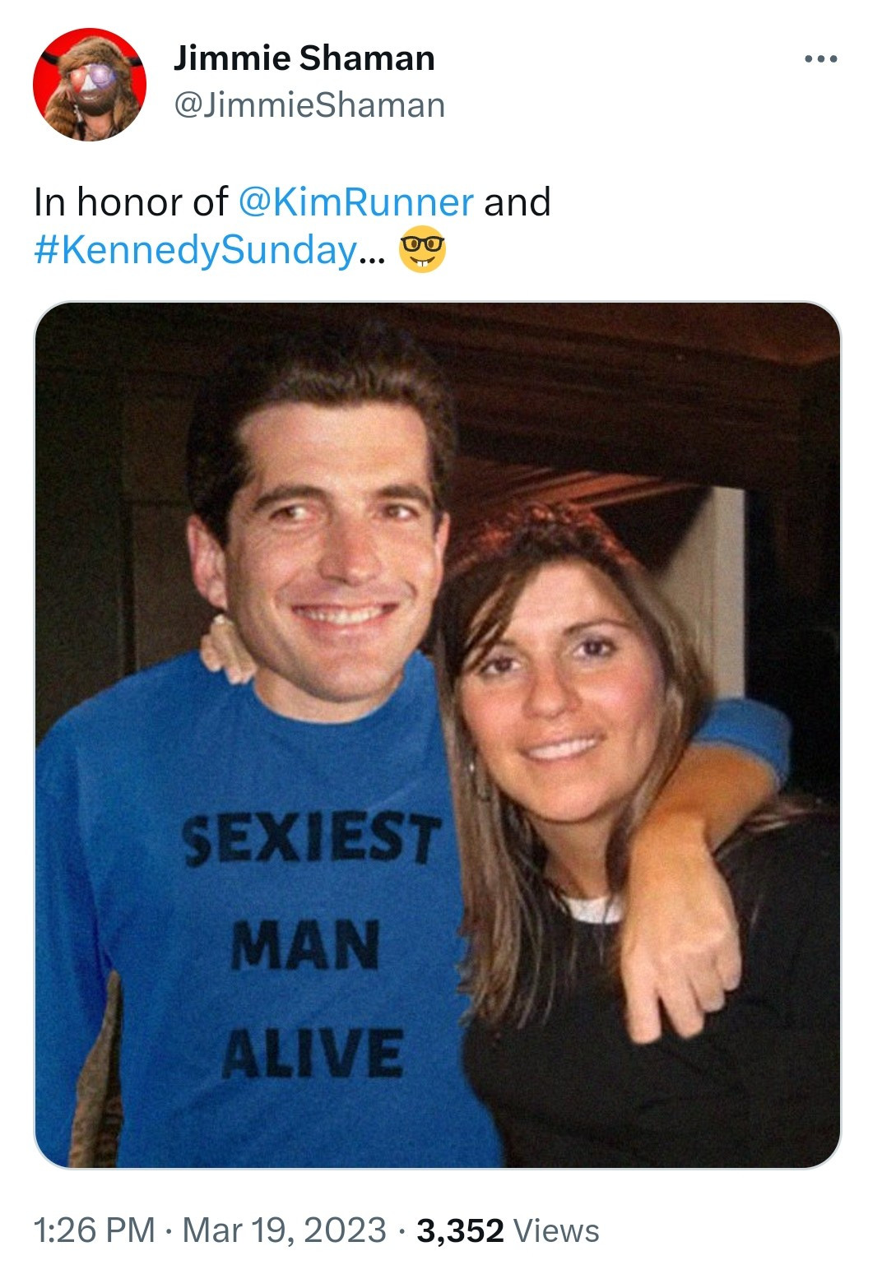
Task: Click the nerd face emoji in tweet
Action: (x=422, y=253)
